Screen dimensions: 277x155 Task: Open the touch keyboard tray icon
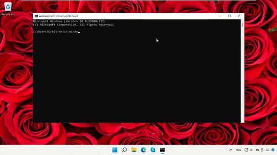(267, 150)
